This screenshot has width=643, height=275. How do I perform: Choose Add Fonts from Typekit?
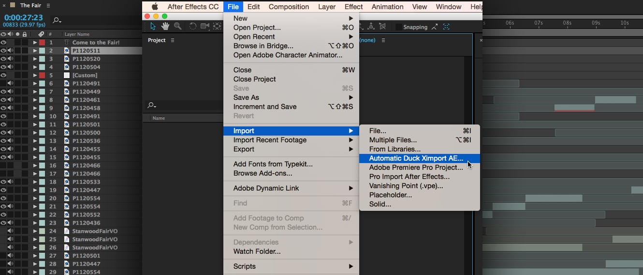pos(292,164)
